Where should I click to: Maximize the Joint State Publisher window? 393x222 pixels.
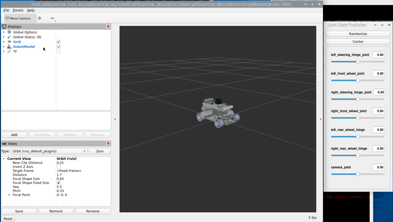(382, 25)
